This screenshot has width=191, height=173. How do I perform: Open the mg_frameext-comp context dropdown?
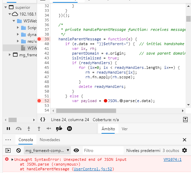47,151
